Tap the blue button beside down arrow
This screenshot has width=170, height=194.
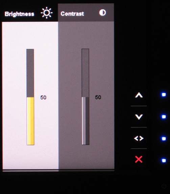tap(164, 117)
